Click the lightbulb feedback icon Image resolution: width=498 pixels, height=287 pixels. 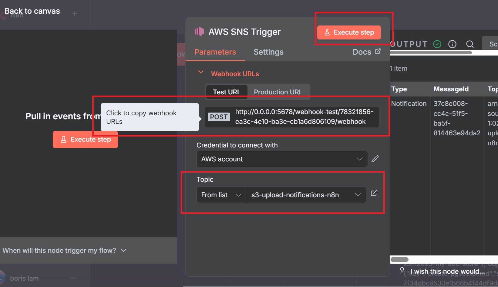[x=402, y=270]
